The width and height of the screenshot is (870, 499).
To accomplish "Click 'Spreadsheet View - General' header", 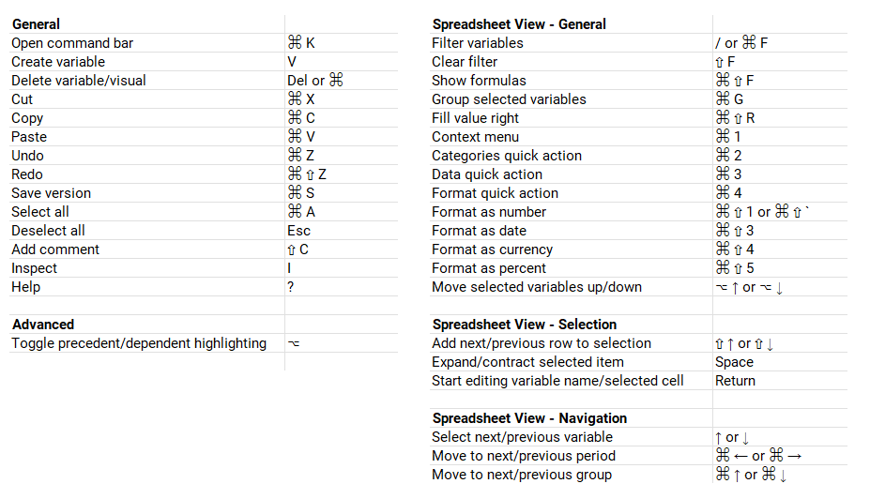I will 519,24.
